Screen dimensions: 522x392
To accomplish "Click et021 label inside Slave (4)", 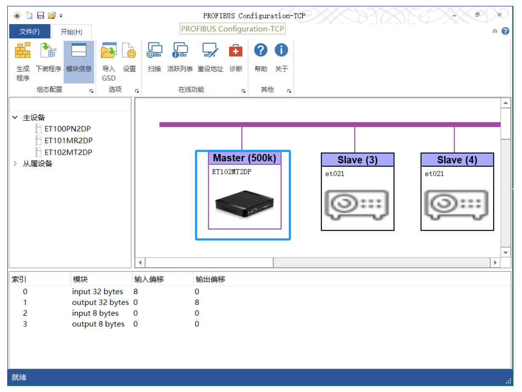I will pyautogui.click(x=435, y=174).
